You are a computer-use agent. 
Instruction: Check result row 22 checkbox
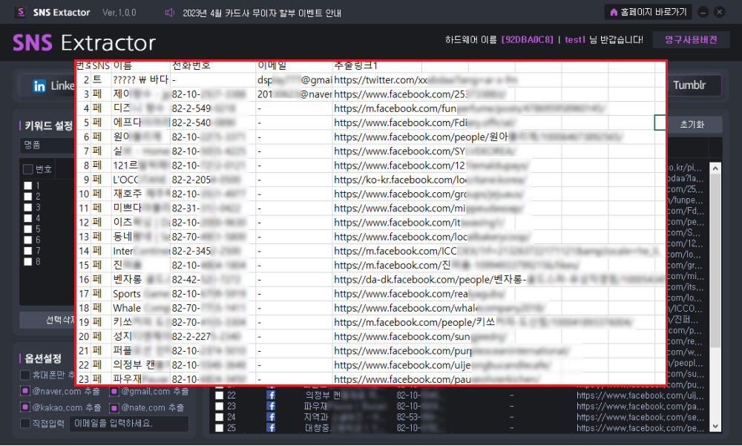[219, 396]
